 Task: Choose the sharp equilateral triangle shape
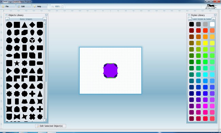[x=24, y=25]
